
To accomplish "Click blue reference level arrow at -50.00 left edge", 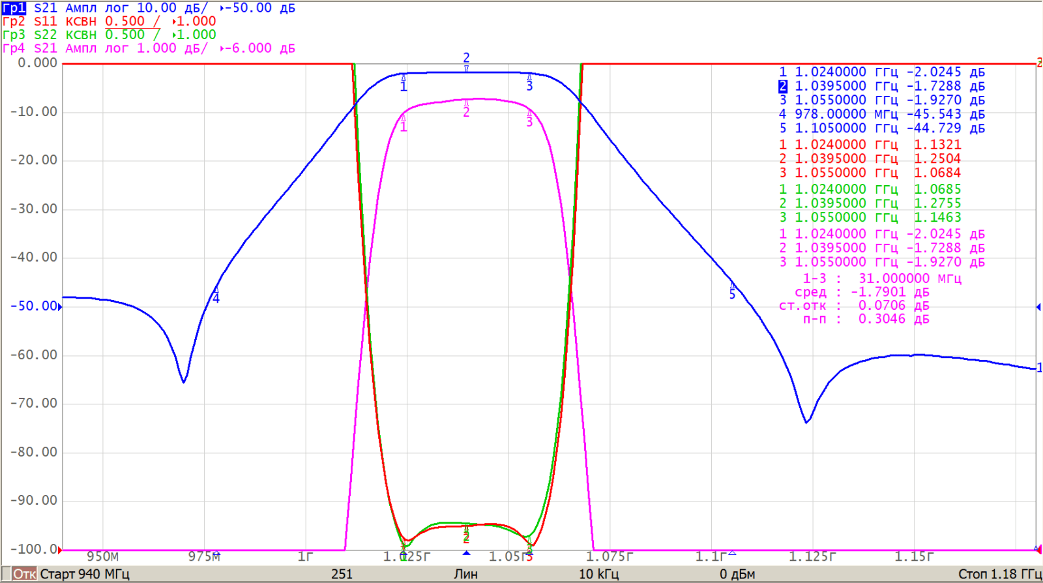I will click(60, 306).
